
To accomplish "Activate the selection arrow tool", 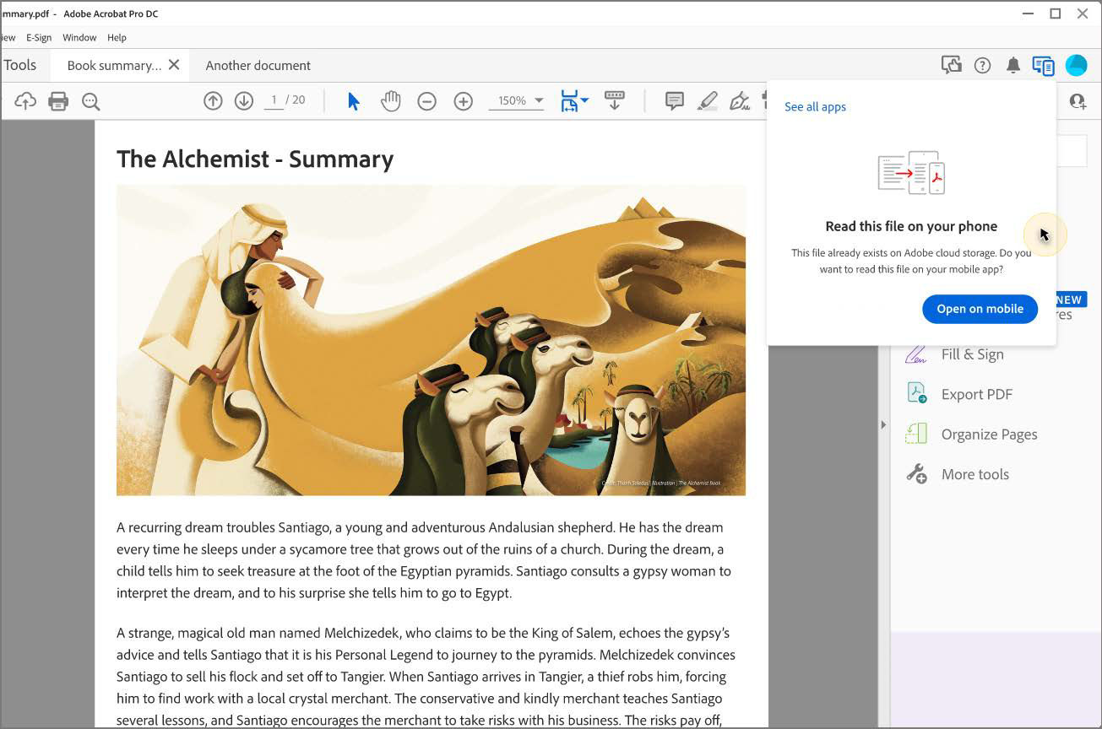I will pyautogui.click(x=354, y=101).
